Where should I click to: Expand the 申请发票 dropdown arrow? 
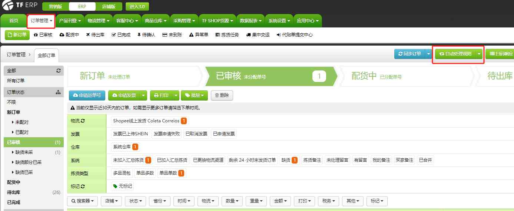point(143,95)
